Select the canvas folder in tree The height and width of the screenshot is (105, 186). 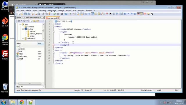click(33, 31)
